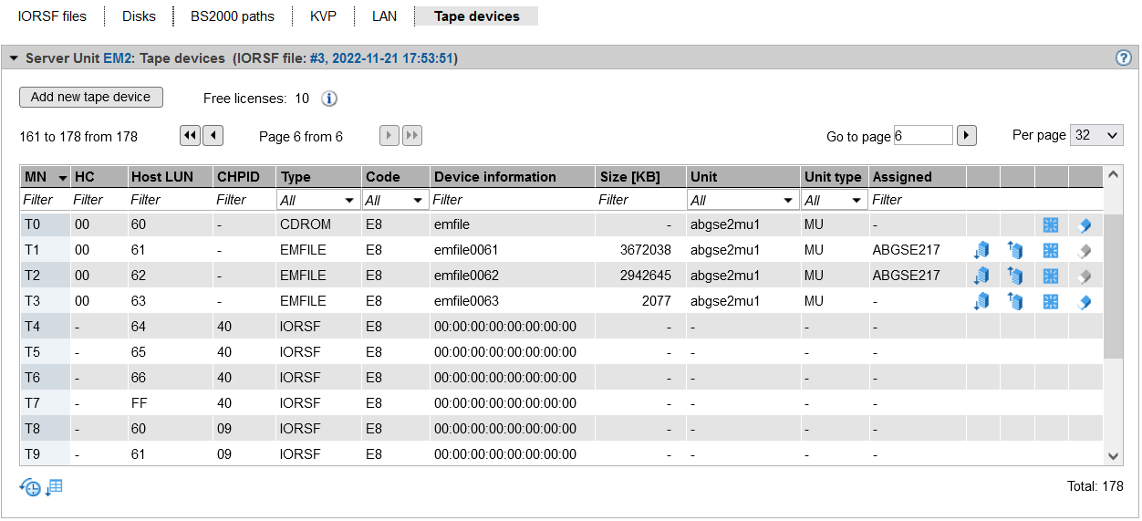Click the clock reset icon below table
Viewport: 1142px width, 521px height.
coord(29,488)
